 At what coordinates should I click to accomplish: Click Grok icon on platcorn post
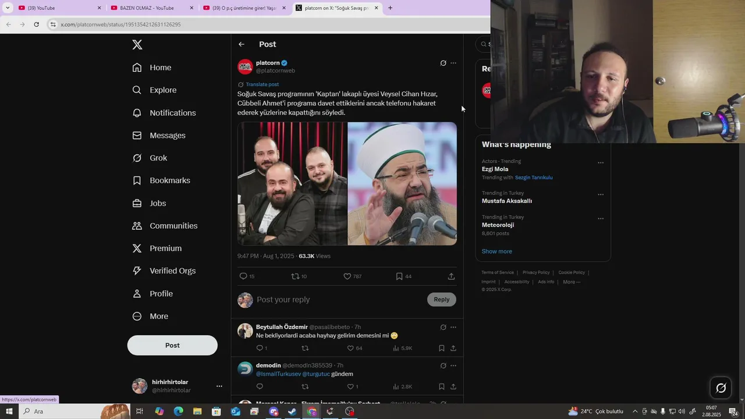click(443, 63)
